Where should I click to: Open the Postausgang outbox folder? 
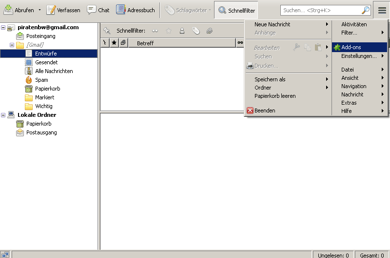tap(41, 132)
